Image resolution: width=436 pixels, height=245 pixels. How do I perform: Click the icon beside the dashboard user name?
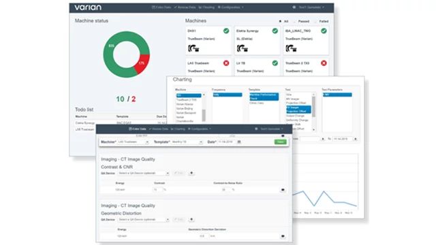point(294,7)
